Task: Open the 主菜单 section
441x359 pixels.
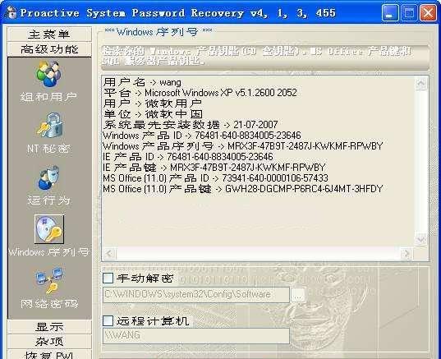Action: tap(49, 35)
